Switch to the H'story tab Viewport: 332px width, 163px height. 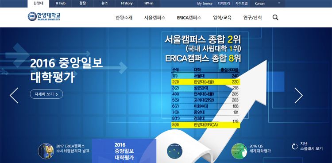pyautogui.click(x=127, y=4)
